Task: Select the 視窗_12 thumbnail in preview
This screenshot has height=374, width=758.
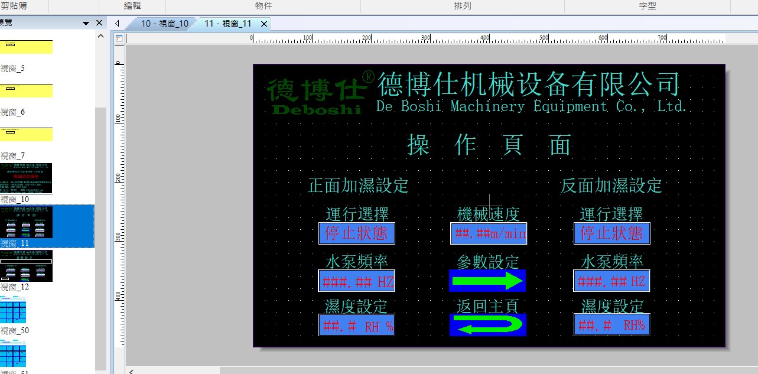Action: coord(26,265)
